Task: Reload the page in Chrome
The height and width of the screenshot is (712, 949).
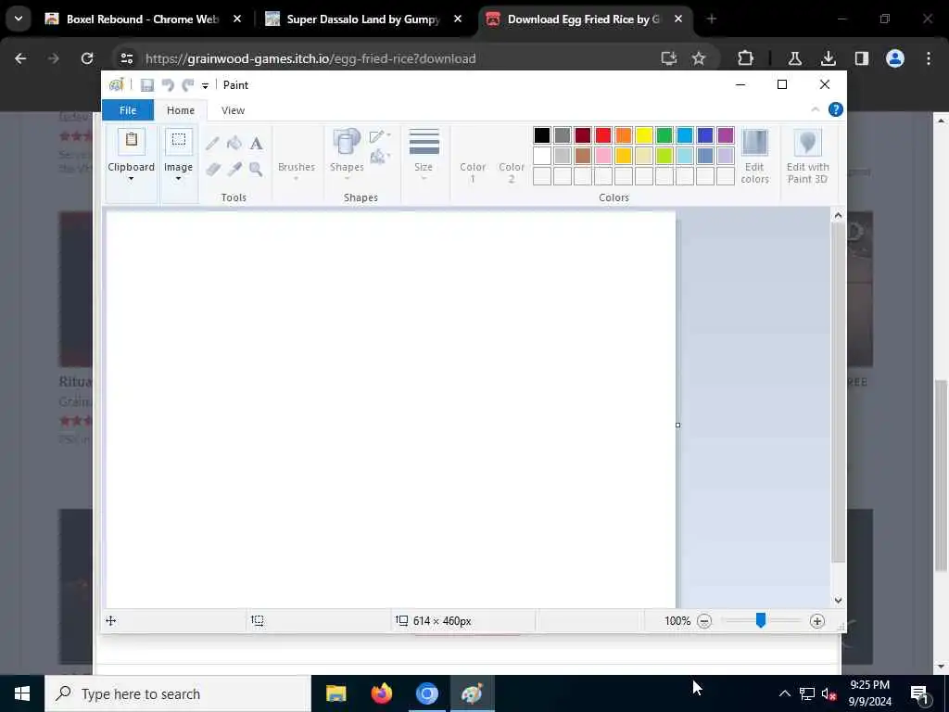Action: point(87,58)
